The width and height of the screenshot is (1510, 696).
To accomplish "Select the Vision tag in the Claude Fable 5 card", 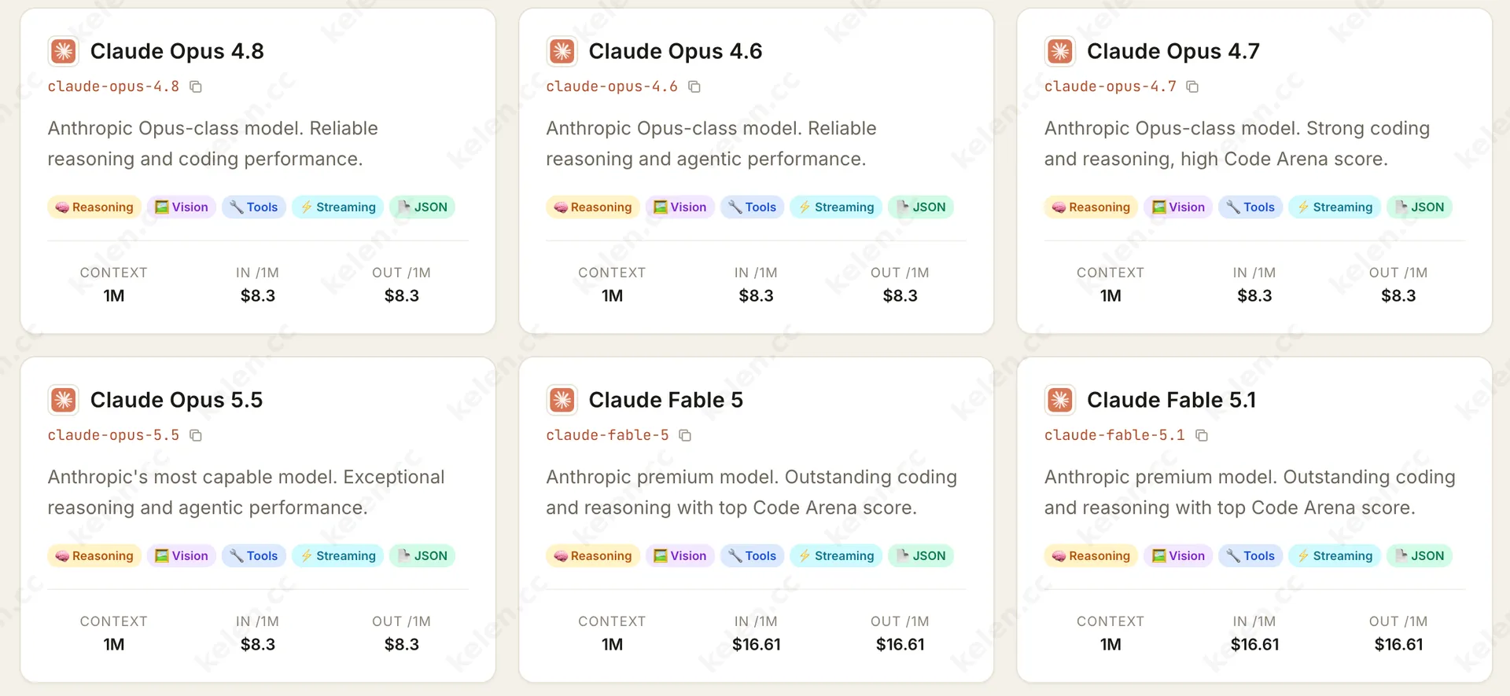I will (x=680, y=556).
